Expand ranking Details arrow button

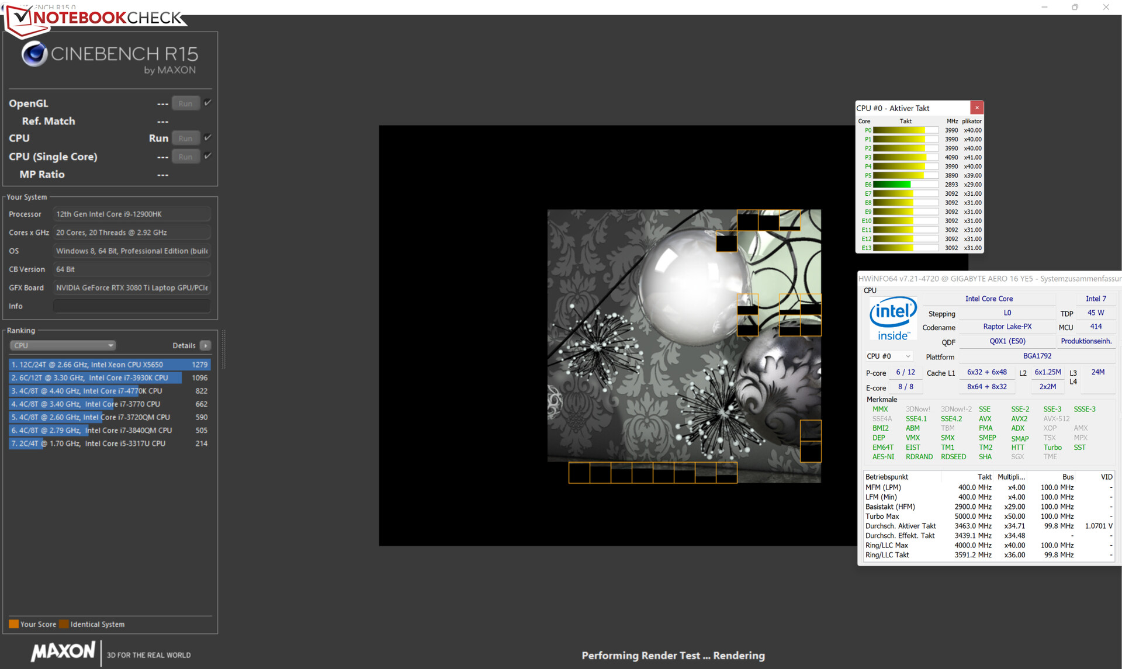205,345
